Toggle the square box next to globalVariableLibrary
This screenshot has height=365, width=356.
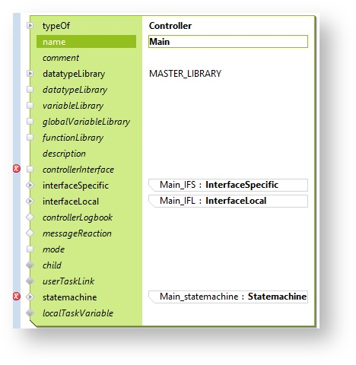coord(30,122)
